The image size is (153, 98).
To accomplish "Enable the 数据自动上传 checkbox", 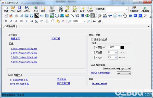I will [92, 40].
